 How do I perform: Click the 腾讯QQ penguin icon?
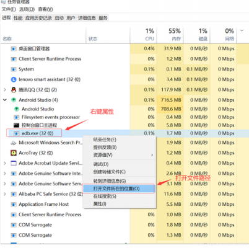14,90
